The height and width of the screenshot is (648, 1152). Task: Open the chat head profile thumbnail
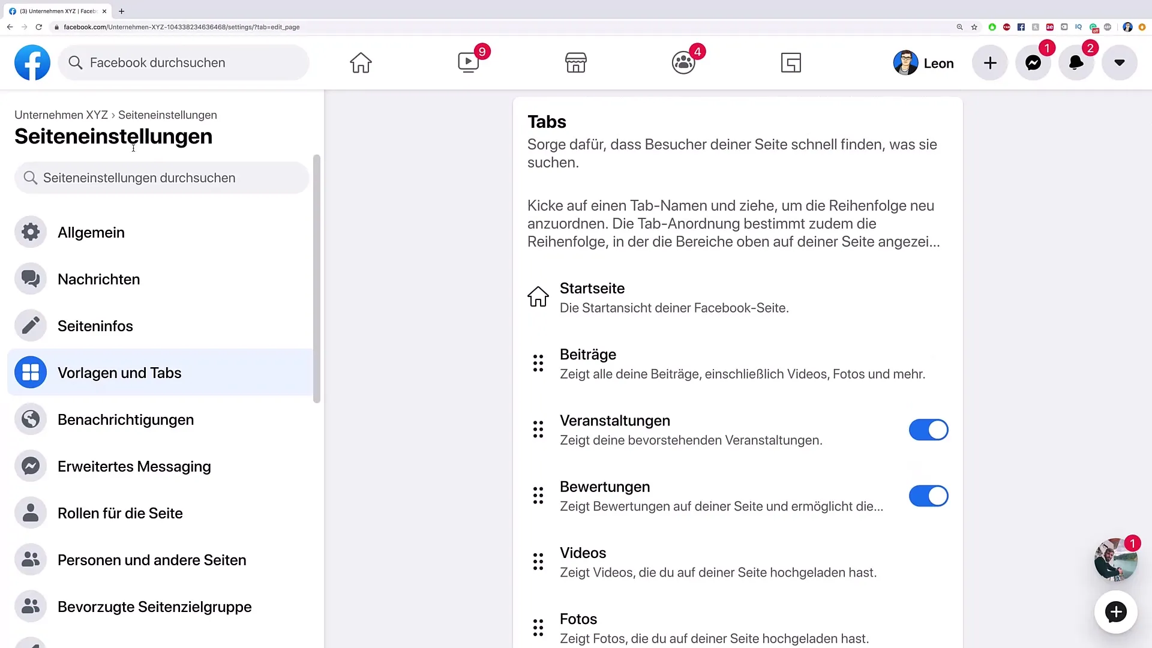pyautogui.click(x=1115, y=559)
